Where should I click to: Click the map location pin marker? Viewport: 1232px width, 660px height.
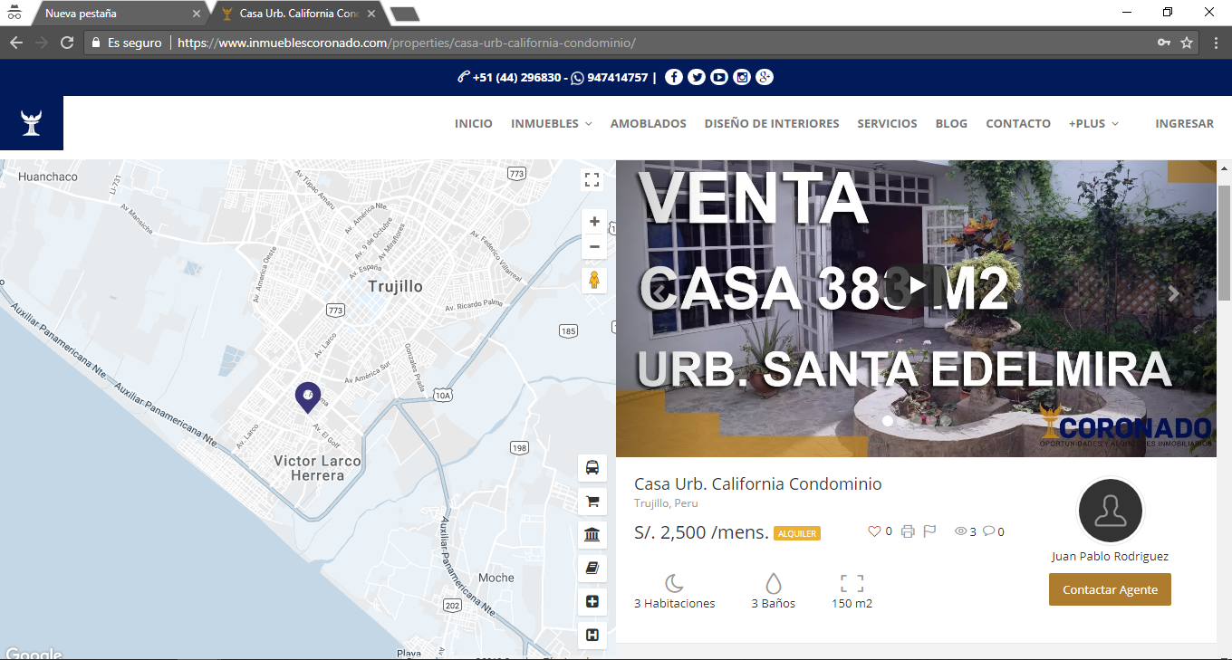308,397
